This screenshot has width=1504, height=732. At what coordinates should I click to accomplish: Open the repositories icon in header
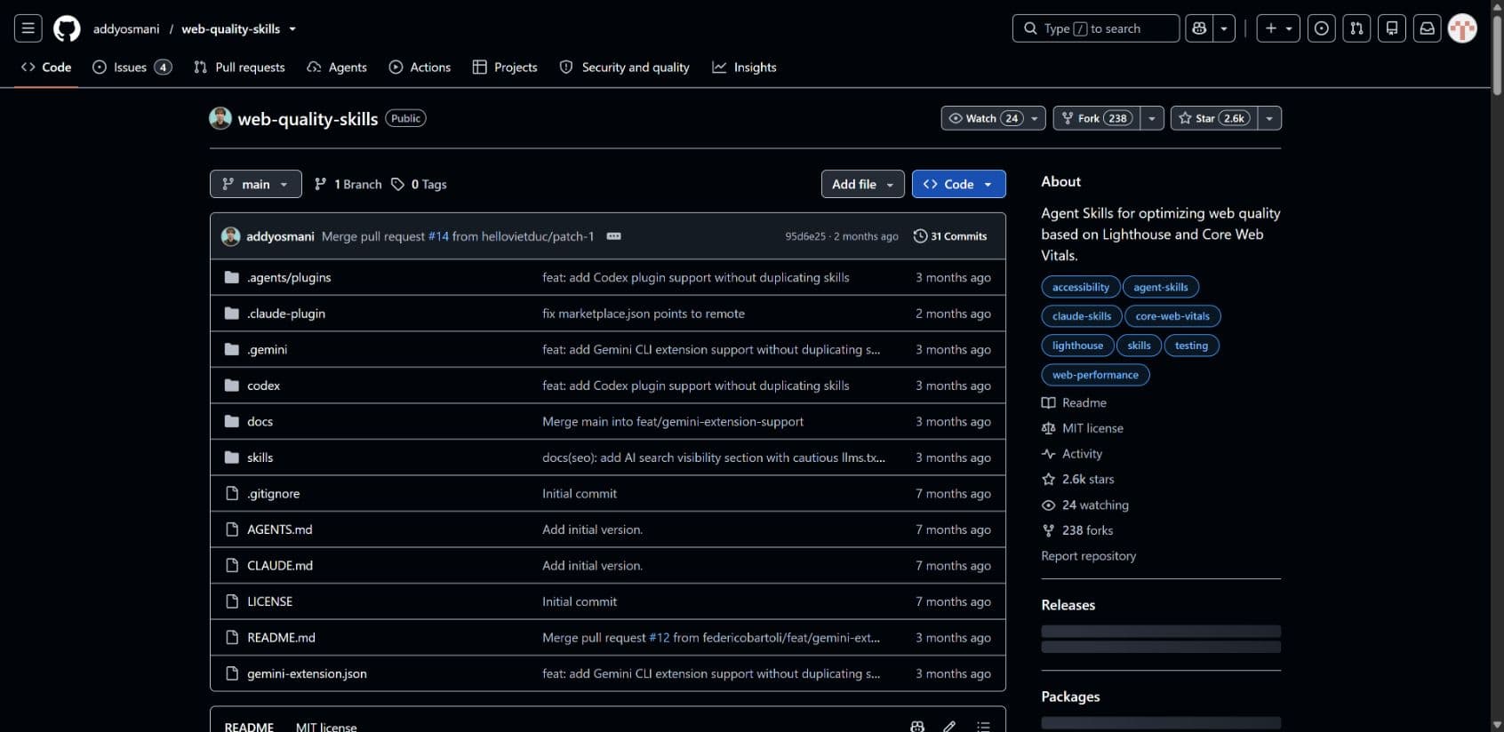point(1392,28)
